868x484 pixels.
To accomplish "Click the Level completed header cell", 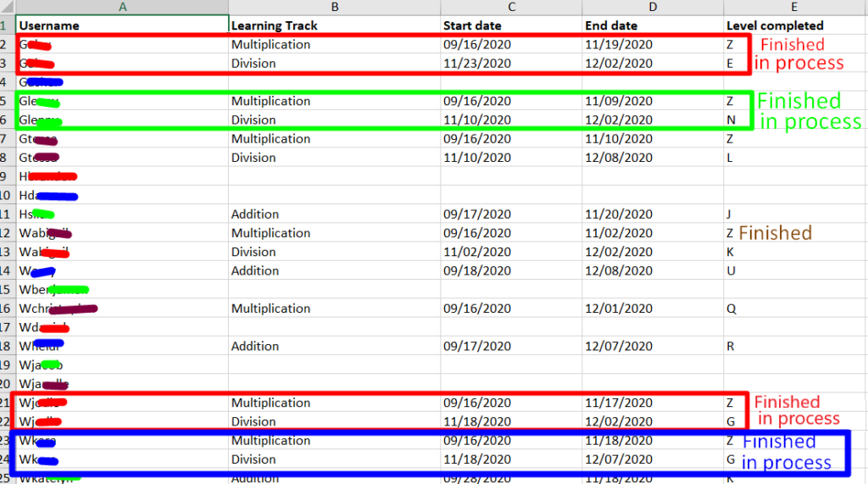I will pos(795,25).
